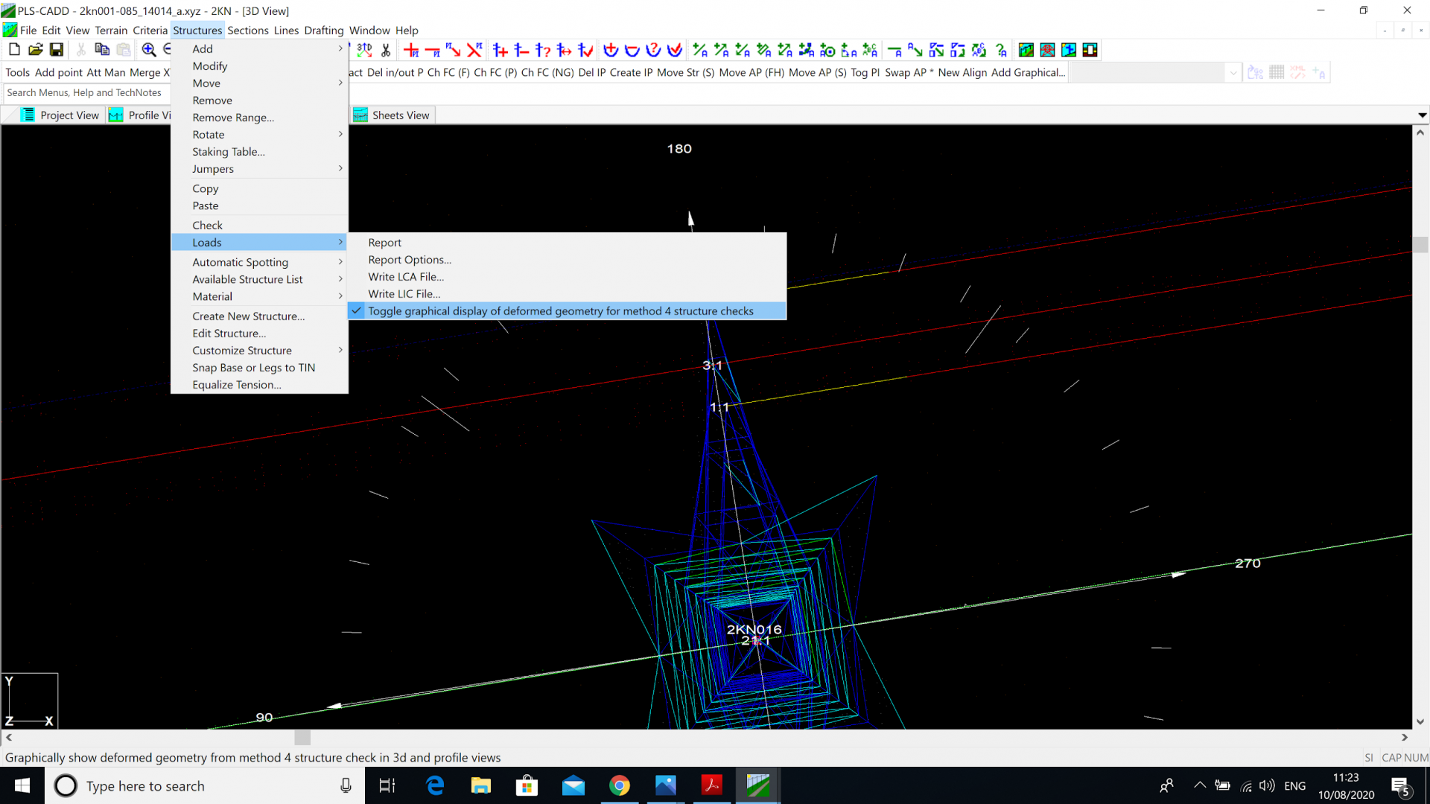Expand the Available Structure List submenu
The width and height of the screenshot is (1430, 804).
tap(259, 279)
